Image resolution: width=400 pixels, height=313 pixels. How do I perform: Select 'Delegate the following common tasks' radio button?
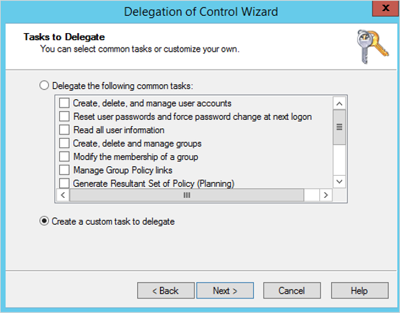pyautogui.click(x=44, y=85)
